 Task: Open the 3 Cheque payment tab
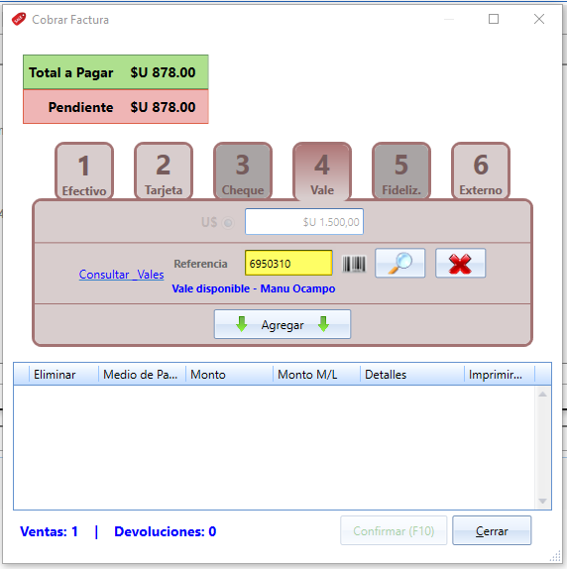point(243,171)
